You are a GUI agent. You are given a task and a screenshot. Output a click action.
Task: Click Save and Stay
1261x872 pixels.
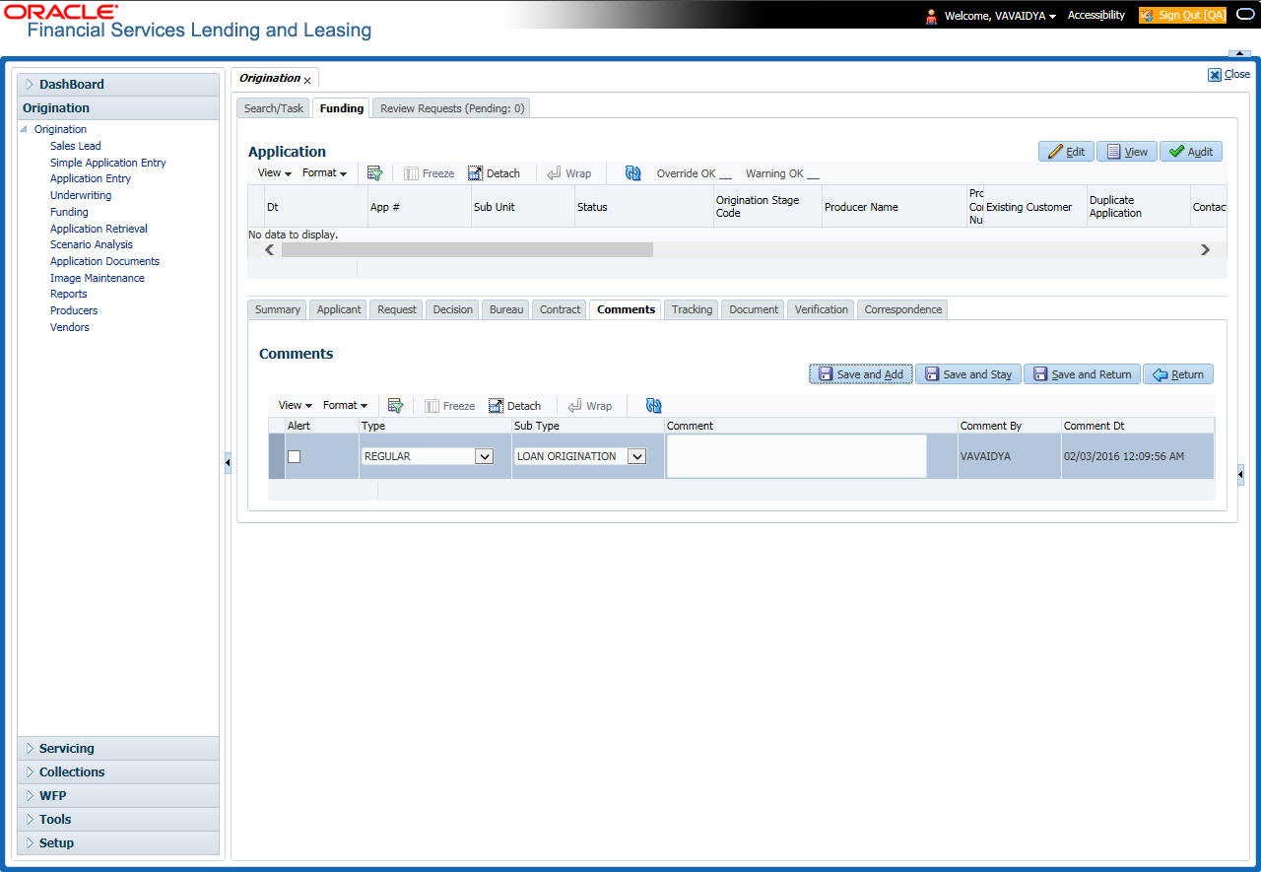[x=968, y=374]
